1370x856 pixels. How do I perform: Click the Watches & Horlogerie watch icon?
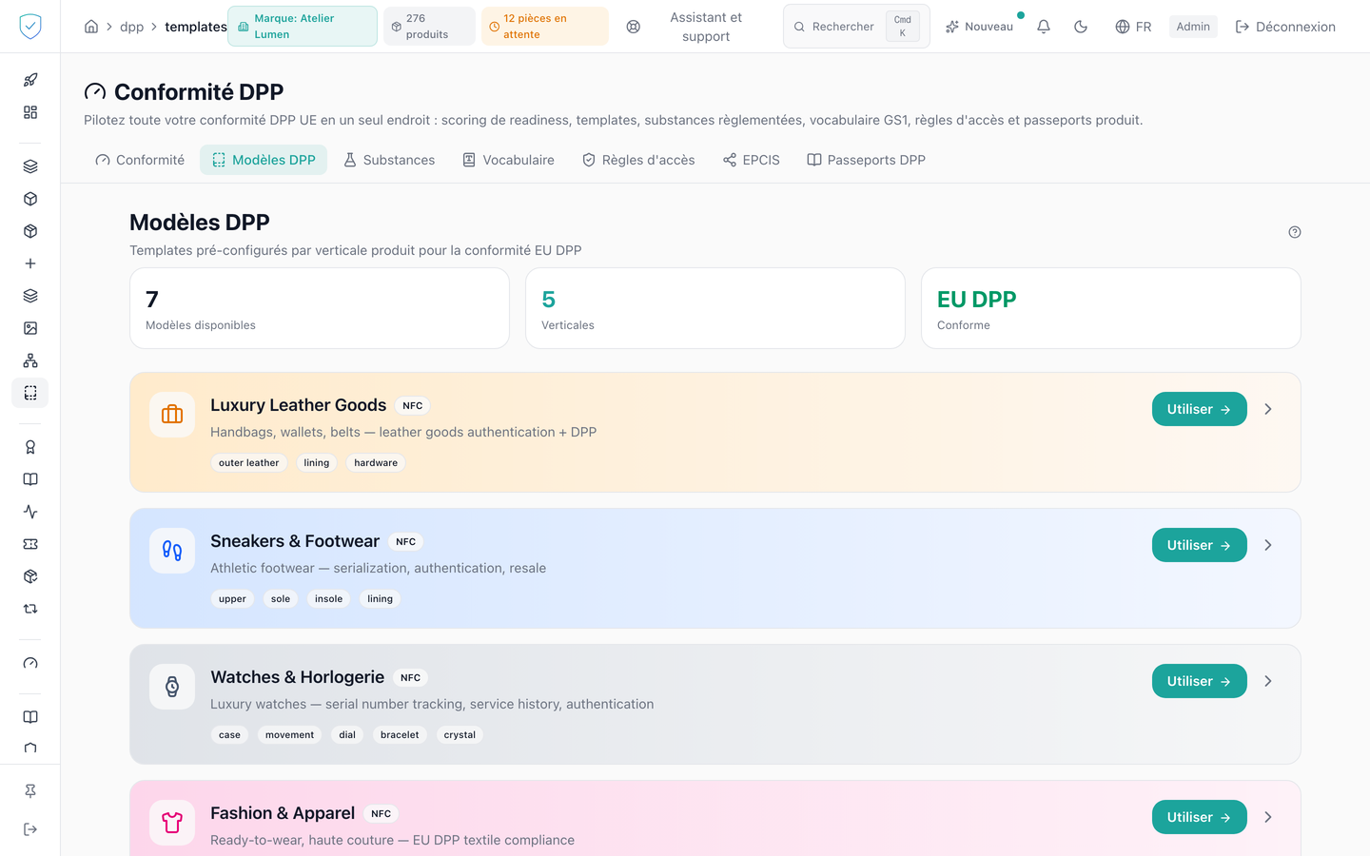tap(172, 687)
